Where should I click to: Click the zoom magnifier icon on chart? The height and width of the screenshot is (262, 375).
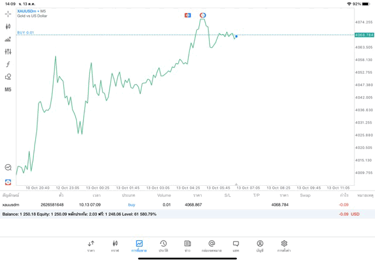[8, 168]
